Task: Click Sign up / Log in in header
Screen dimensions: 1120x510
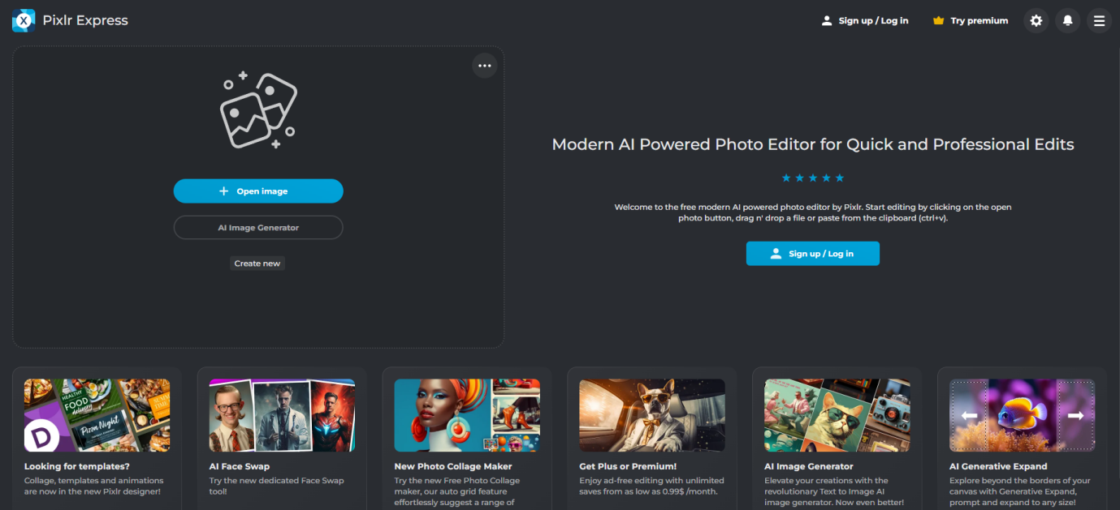Action: [x=865, y=21]
